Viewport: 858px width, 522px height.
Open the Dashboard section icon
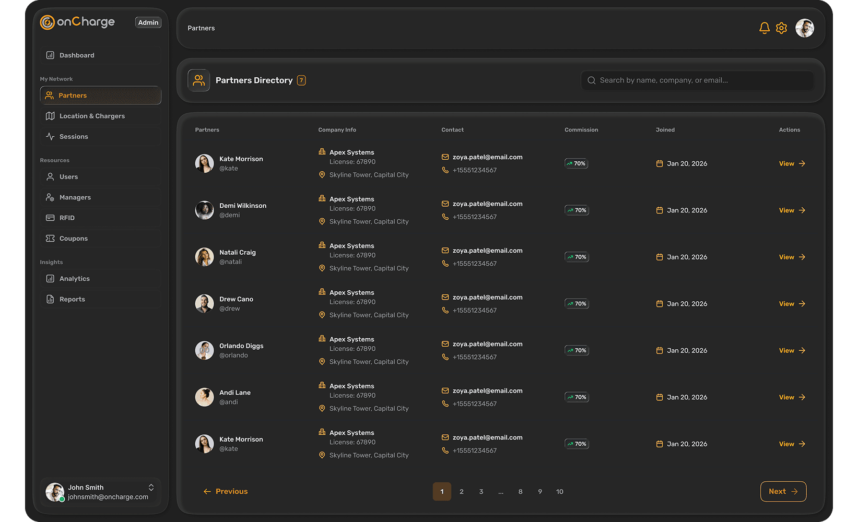point(50,55)
